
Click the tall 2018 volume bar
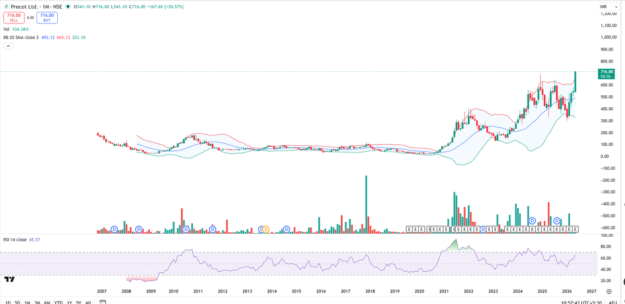coord(367,204)
